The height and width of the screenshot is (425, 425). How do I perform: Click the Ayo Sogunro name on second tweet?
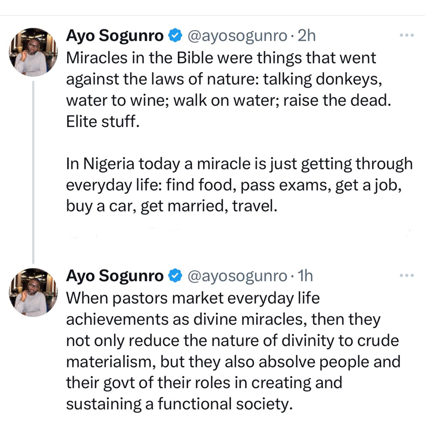(x=115, y=276)
